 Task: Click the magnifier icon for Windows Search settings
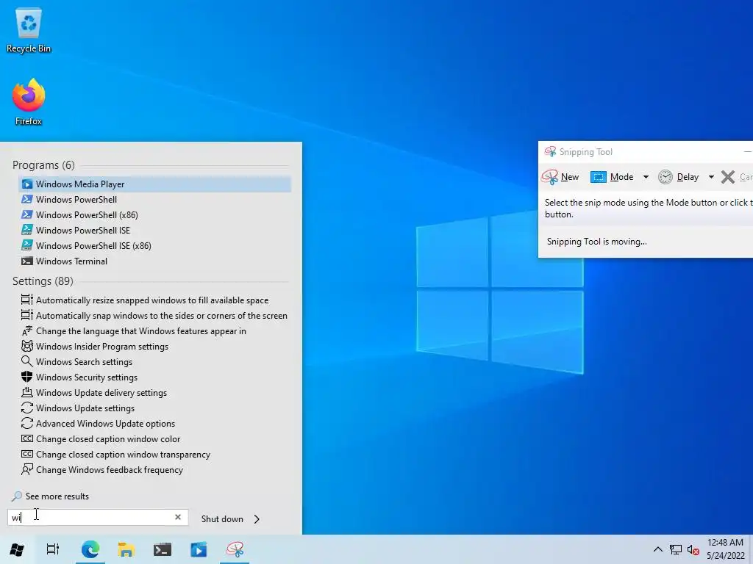(27, 361)
